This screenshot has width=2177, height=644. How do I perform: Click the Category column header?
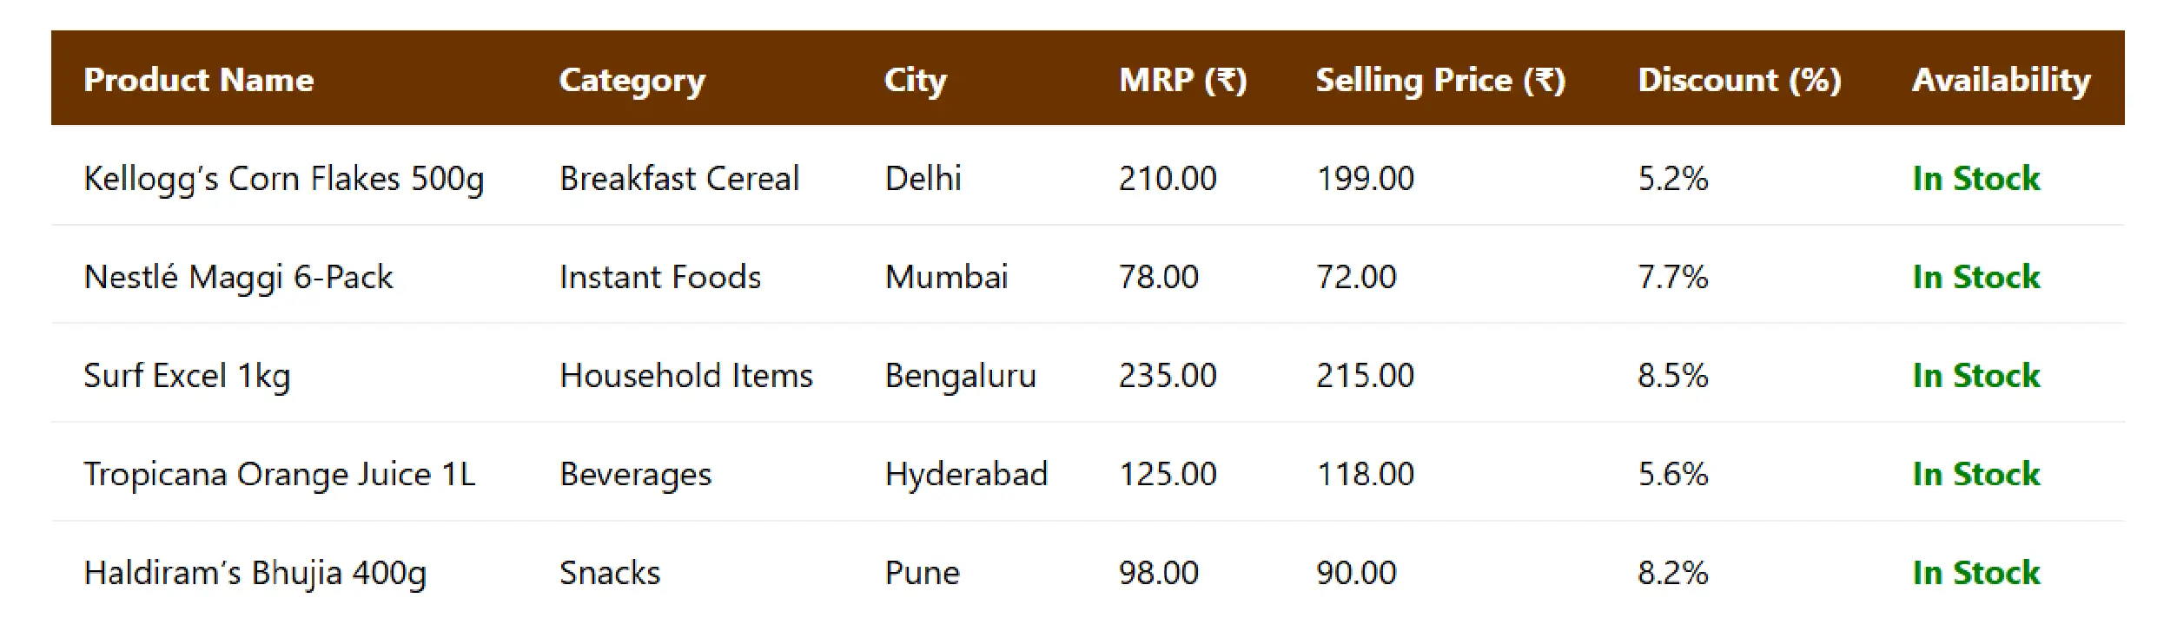pos(632,80)
